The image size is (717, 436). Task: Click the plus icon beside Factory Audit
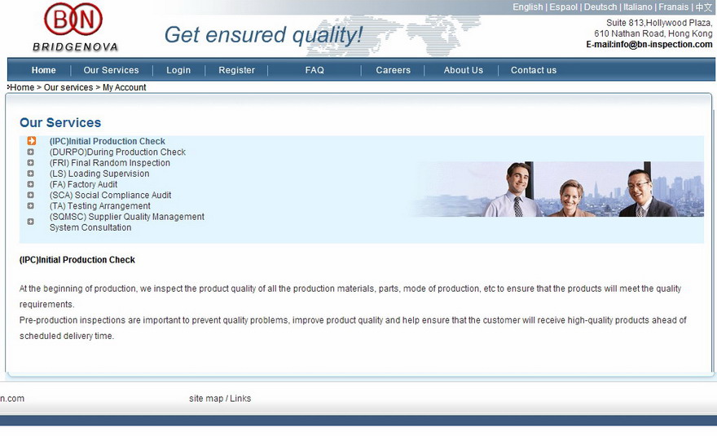31,184
